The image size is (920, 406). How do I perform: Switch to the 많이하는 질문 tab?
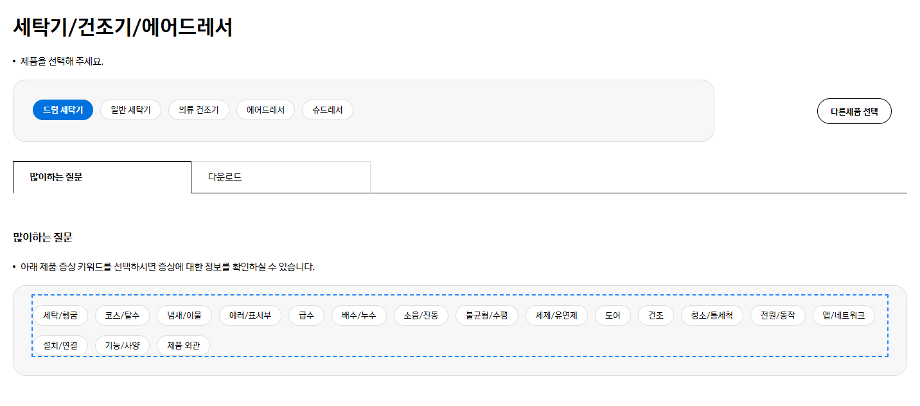[102, 177]
